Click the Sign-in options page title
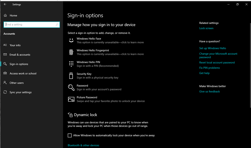The height and width of the screenshot is (148, 251). 85,15
